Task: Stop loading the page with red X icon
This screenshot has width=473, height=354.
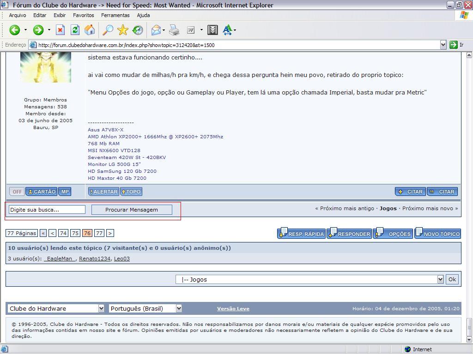Action: click(x=61, y=30)
